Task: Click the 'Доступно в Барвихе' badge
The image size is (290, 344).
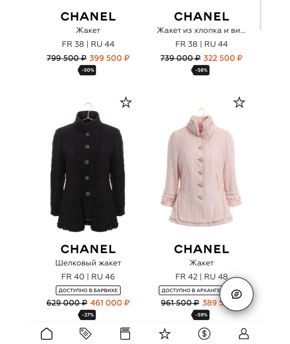Action: (88, 290)
